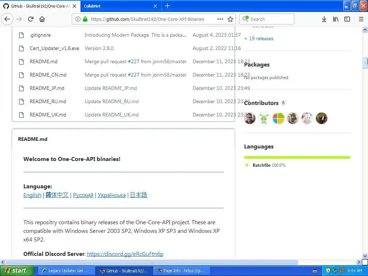Open Cert_Updater_v1.6.exe file

pyautogui.click(x=55, y=49)
